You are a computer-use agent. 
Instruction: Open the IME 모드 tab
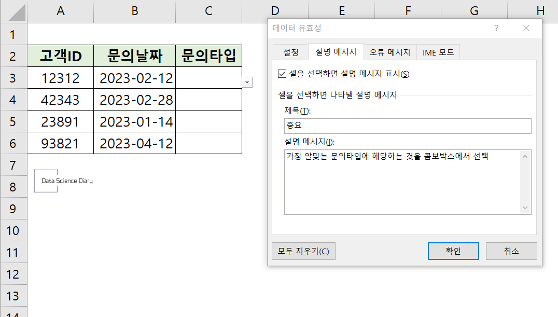tap(438, 52)
